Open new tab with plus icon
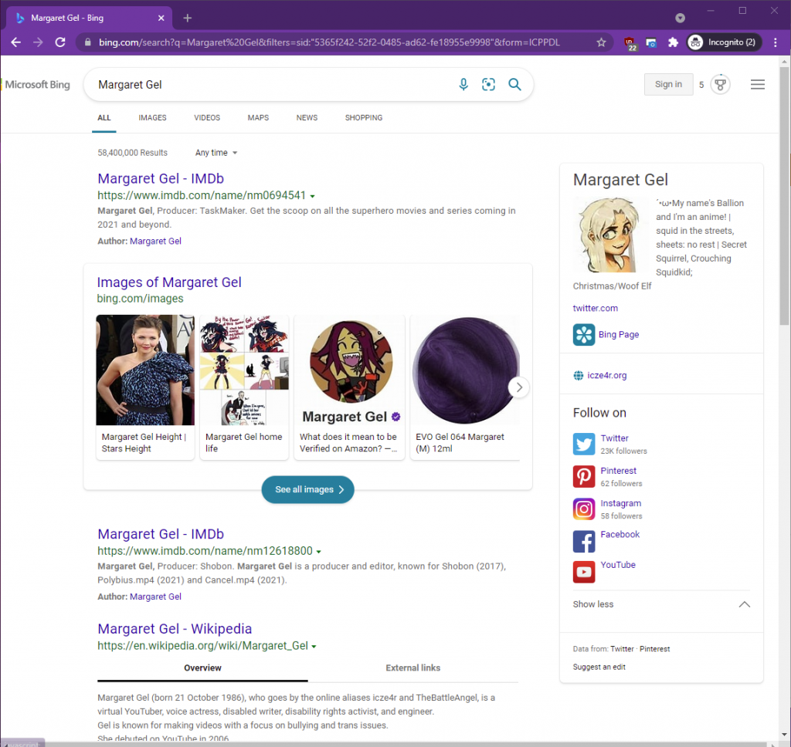 pos(187,19)
